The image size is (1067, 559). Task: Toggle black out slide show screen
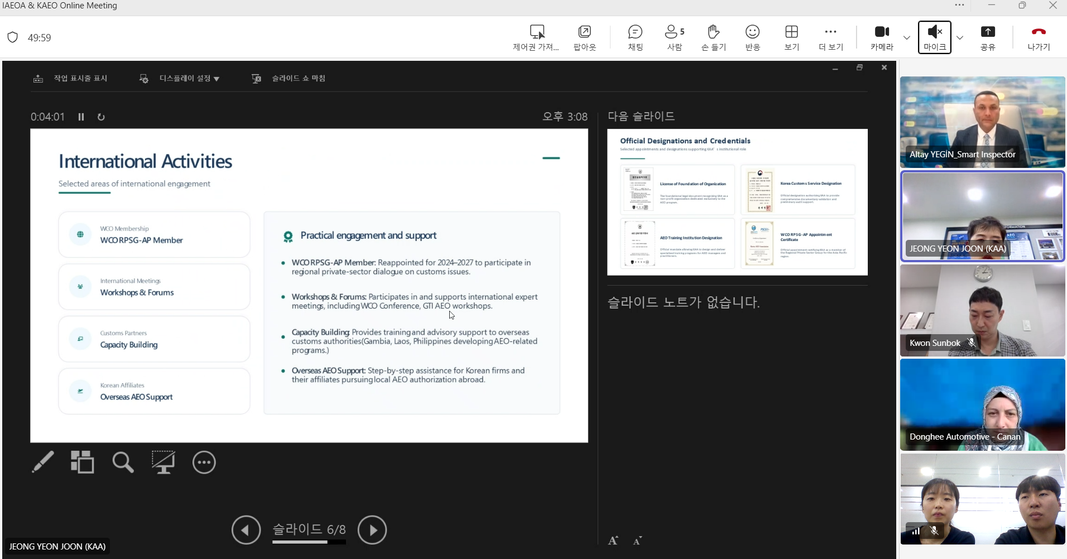click(164, 462)
